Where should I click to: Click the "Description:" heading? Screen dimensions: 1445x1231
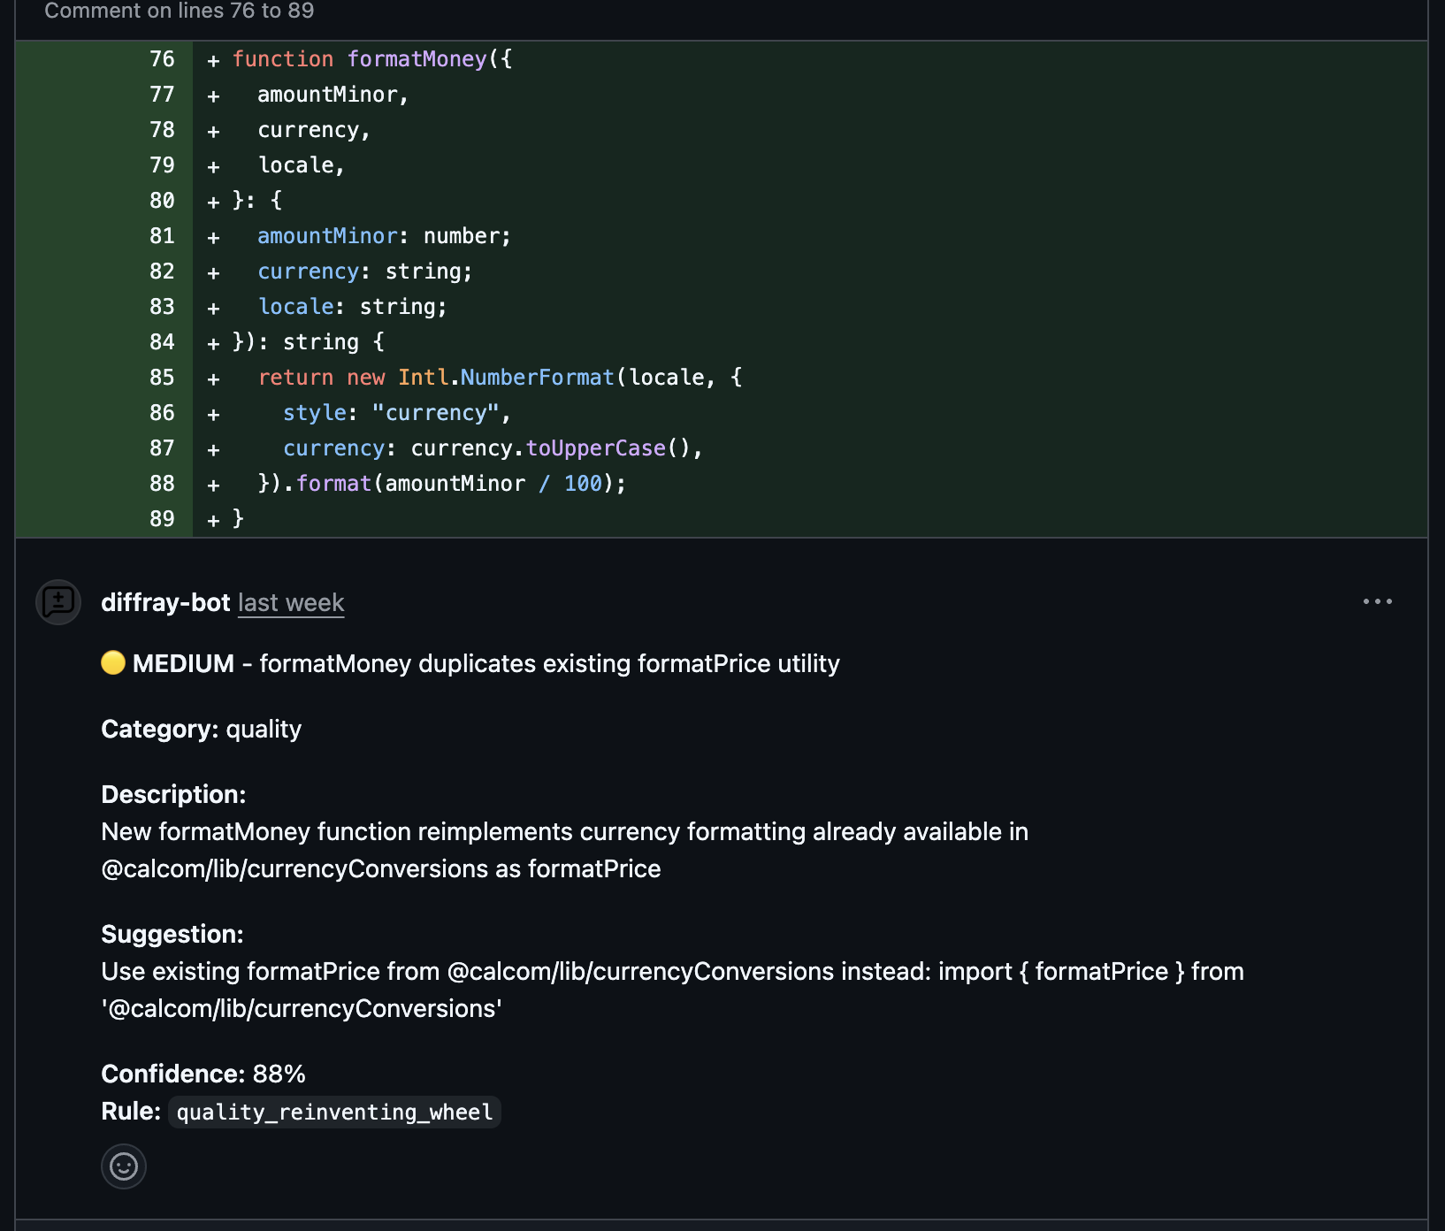(x=173, y=794)
